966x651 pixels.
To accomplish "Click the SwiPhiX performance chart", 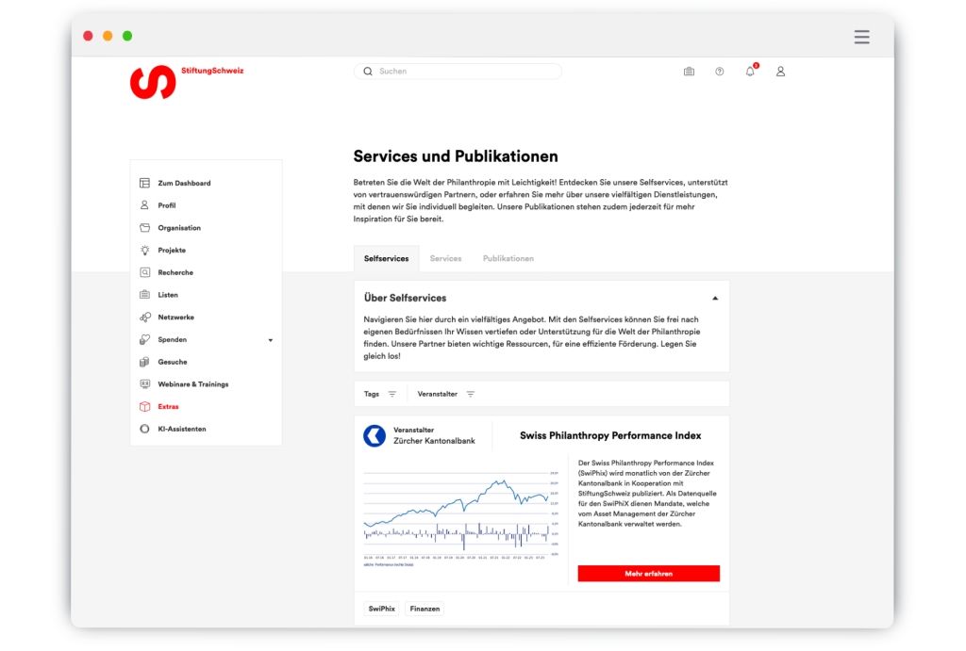I will 456,513.
